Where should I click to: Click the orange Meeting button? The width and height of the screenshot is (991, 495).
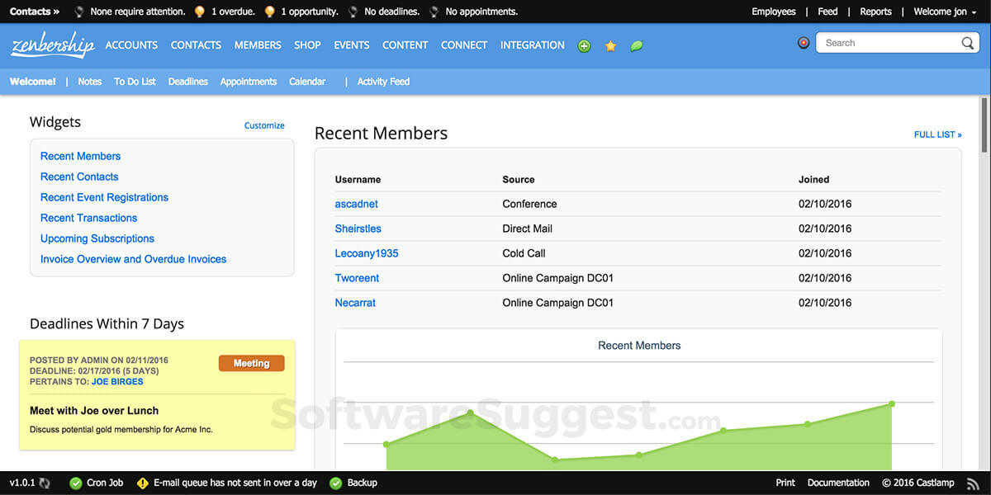tap(251, 363)
